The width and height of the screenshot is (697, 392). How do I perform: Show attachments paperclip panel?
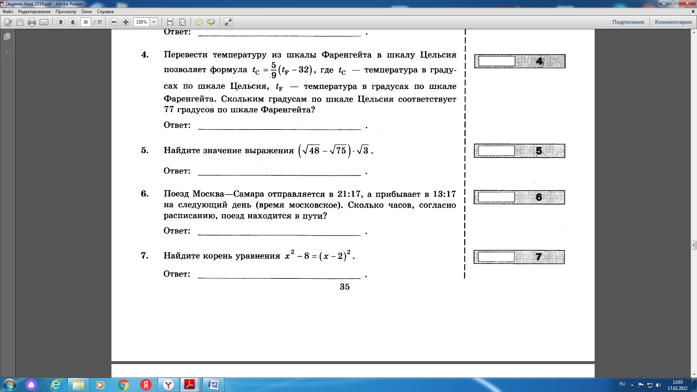7,52
